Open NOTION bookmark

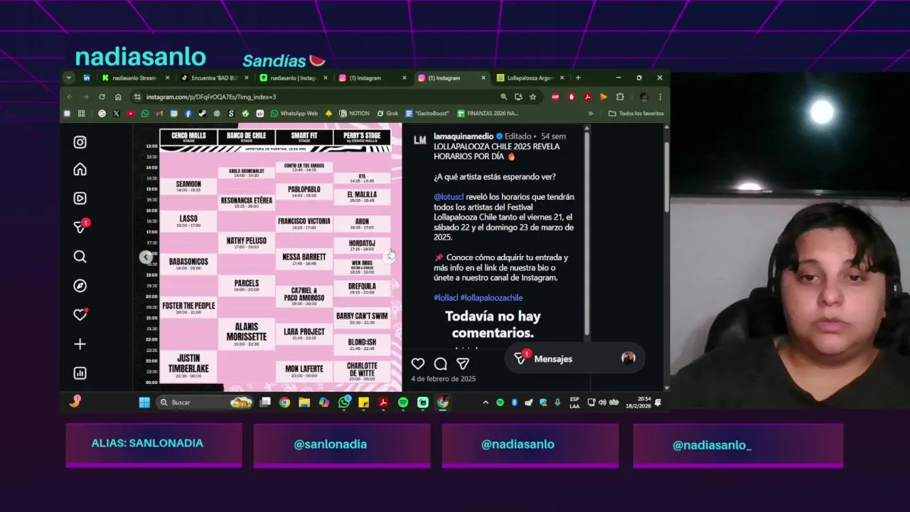[355, 113]
